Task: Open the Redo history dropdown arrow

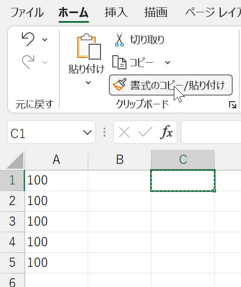Action: click(45, 62)
